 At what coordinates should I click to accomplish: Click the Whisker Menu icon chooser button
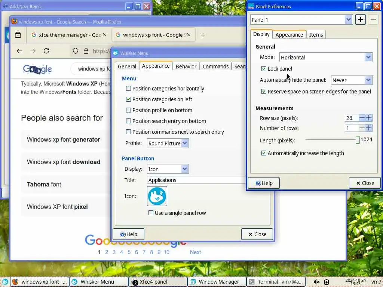(157, 196)
